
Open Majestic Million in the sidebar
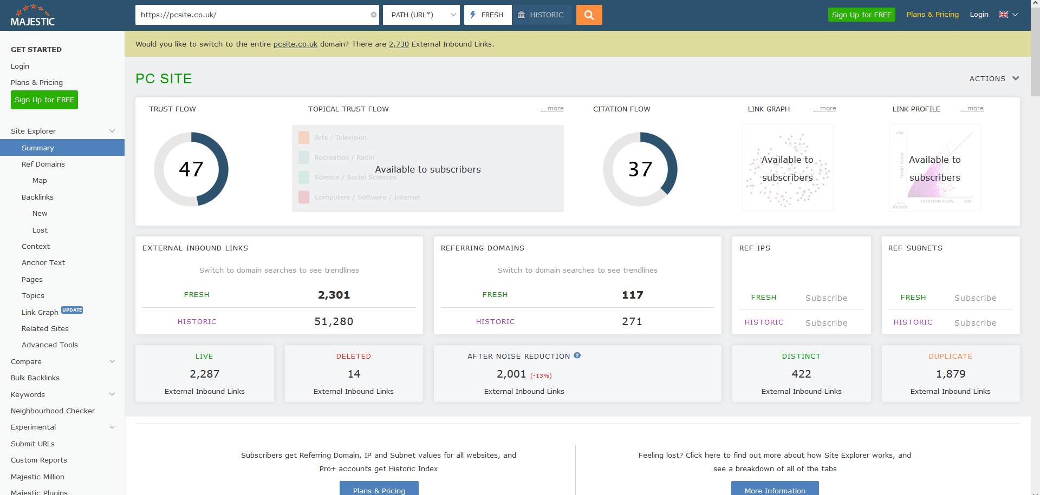point(37,477)
